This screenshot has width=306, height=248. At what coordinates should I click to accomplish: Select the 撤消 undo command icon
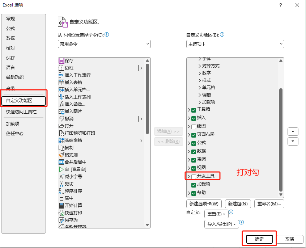[x=61, y=118]
